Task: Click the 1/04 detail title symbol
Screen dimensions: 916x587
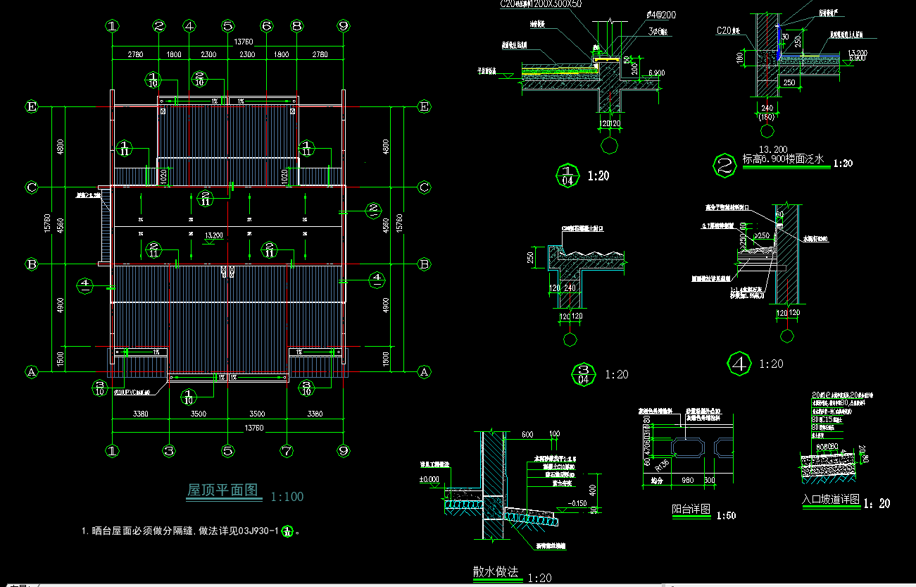Action: coord(567,173)
